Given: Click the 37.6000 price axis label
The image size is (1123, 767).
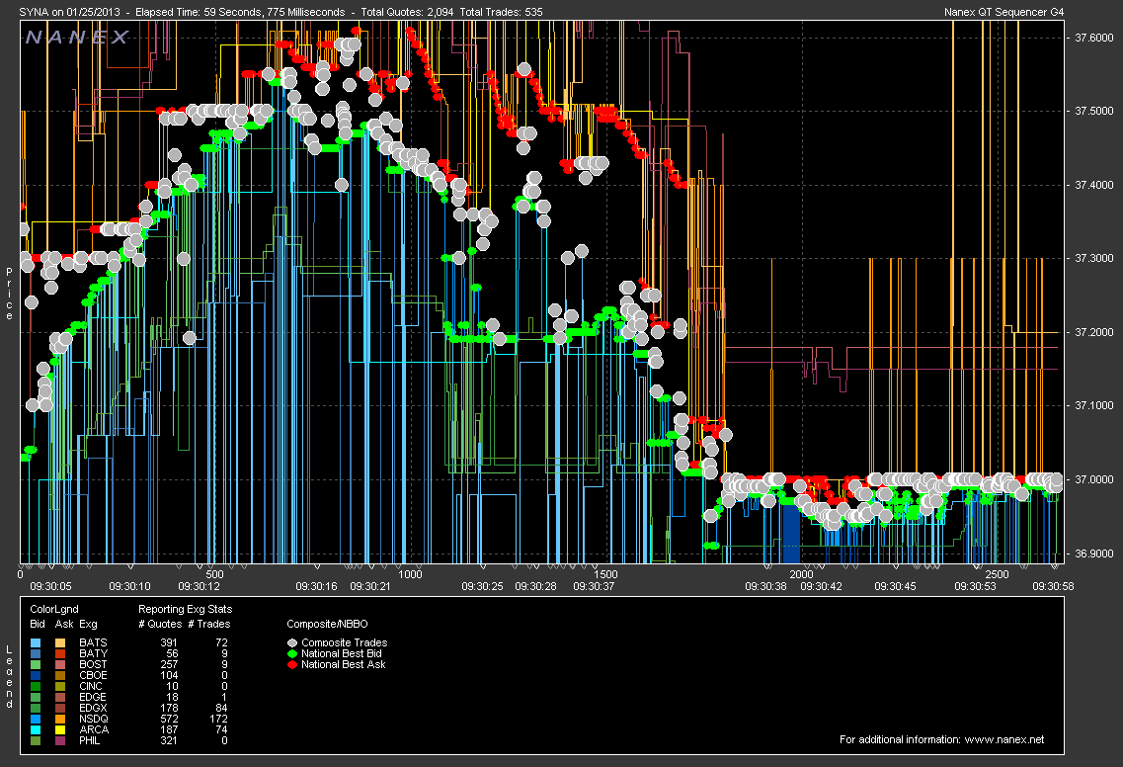Looking at the screenshot, I should [x=1093, y=38].
